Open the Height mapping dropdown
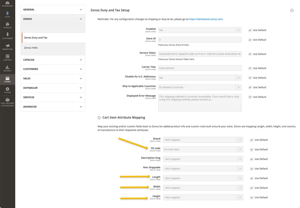This screenshot has width=300, height=208. click(x=203, y=197)
